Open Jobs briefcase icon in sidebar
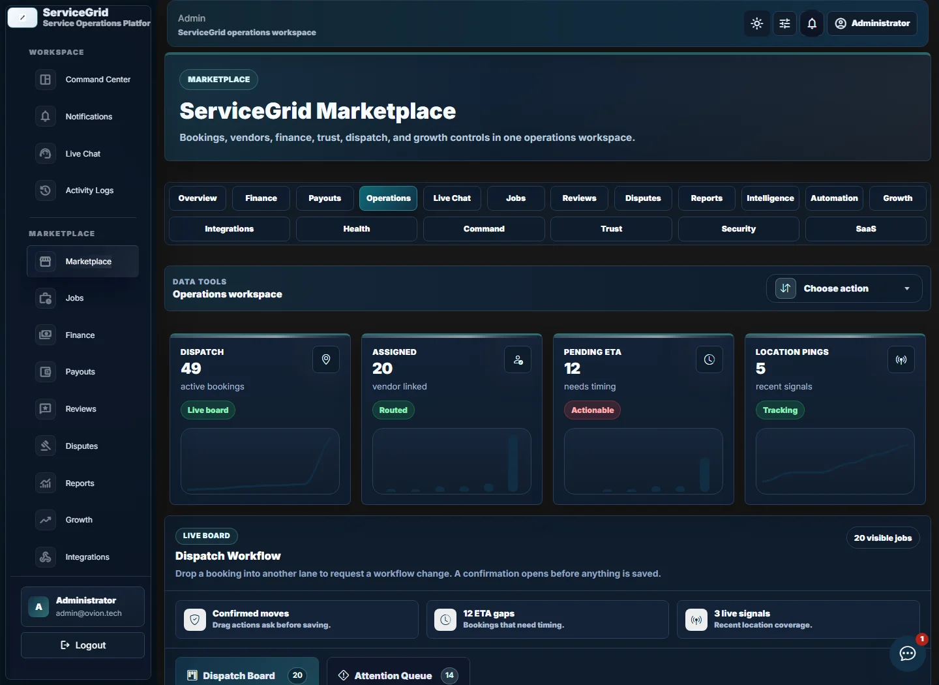The height and width of the screenshot is (685, 939). pyautogui.click(x=46, y=298)
